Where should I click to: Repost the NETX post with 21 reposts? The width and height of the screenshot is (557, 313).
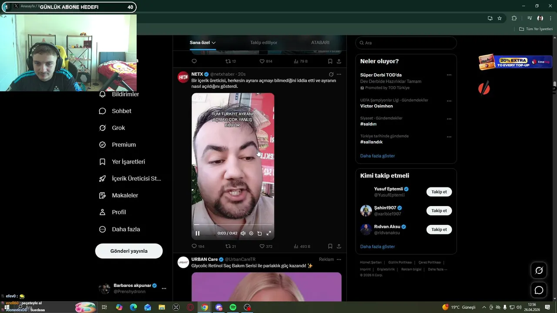tap(231, 246)
